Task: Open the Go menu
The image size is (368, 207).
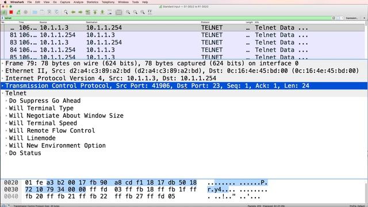Action: point(55,2)
